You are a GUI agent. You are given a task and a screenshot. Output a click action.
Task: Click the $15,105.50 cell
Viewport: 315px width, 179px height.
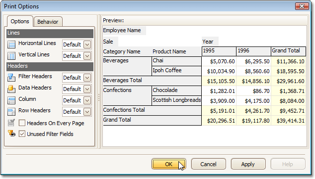coord(219,81)
